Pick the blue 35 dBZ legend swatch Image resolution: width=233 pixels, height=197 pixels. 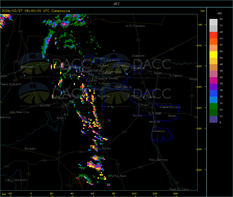point(213,93)
